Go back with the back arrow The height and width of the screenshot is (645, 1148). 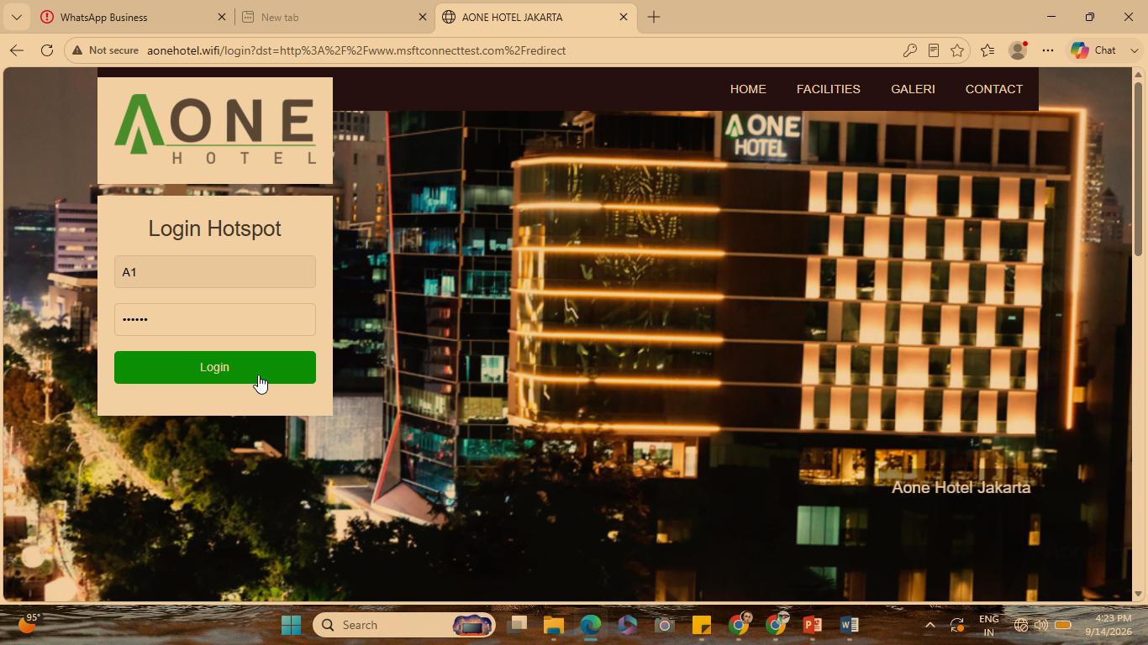pyautogui.click(x=17, y=50)
